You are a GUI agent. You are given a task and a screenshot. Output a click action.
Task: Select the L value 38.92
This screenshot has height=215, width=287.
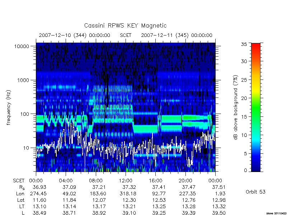pos(99,213)
